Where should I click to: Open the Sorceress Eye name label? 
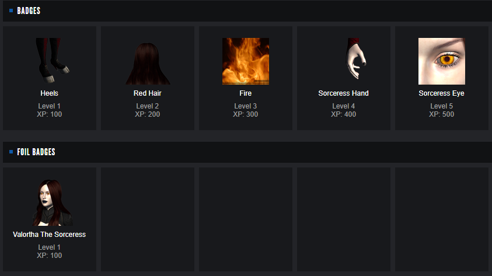pyautogui.click(x=441, y=93)
